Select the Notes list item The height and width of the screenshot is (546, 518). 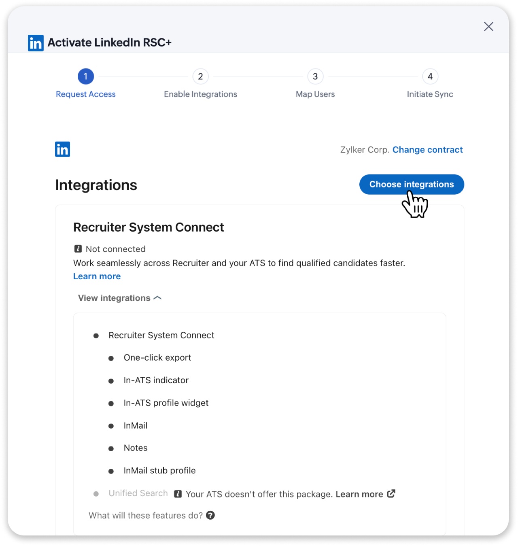(136, 448)
